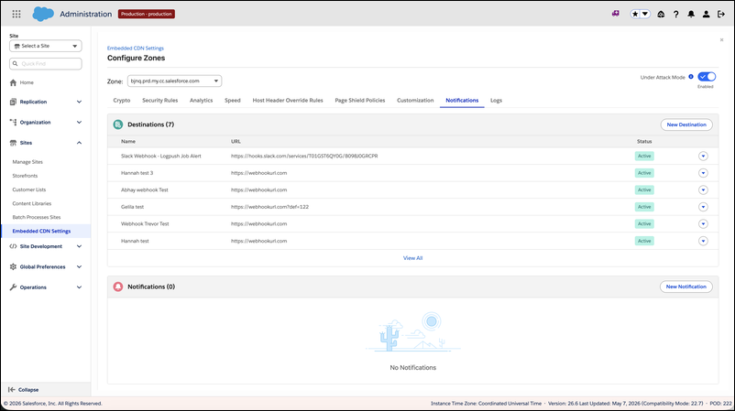Image resolution: width=735 pixels, height=411 pixels.
Task: Open Batch Processes Sites
Action: pyautogui.click(x=37, y=217)
